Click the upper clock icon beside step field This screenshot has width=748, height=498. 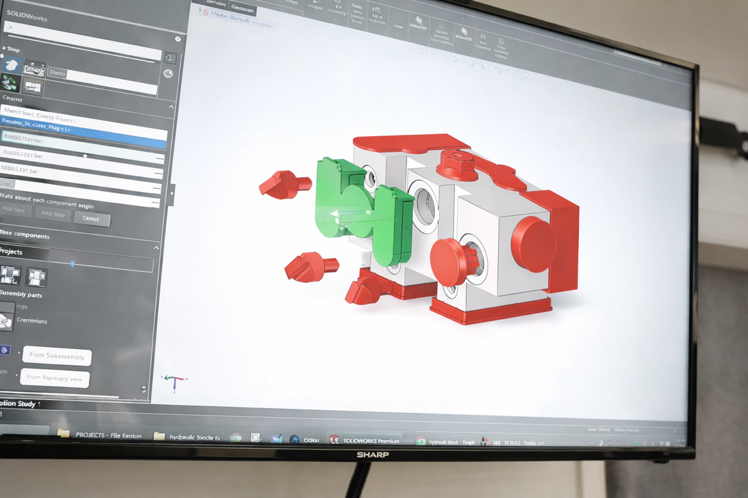coord(170,58)
